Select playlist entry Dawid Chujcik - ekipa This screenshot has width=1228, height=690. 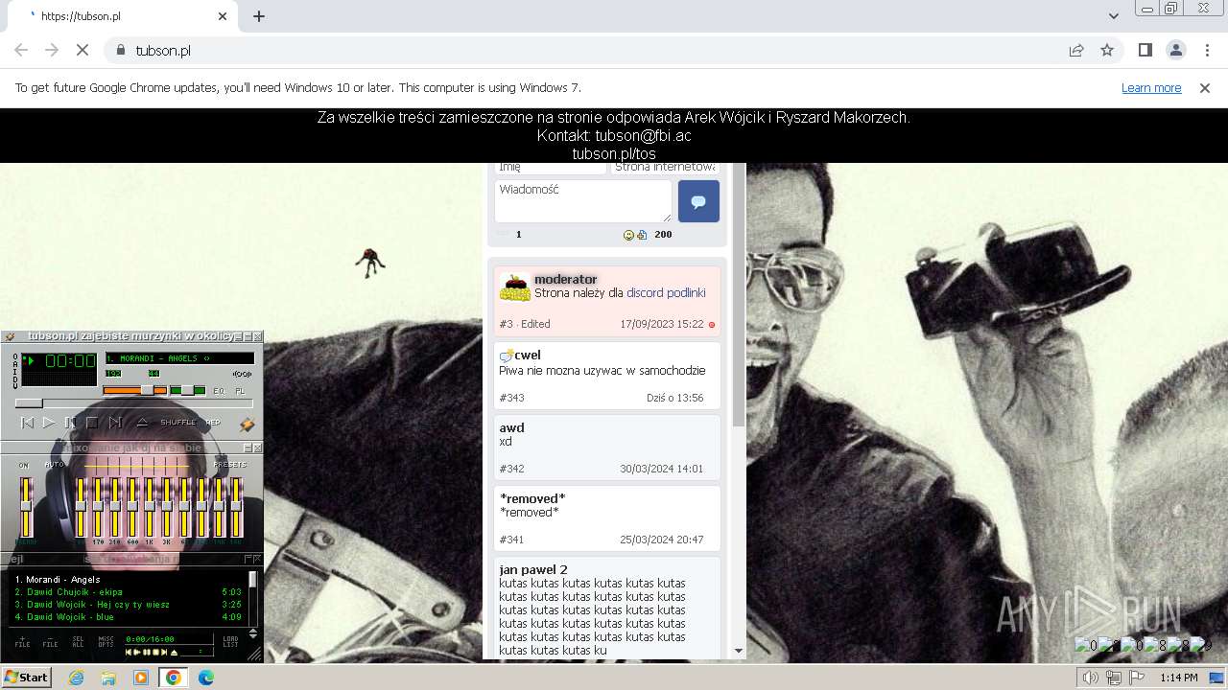point(130,592)
